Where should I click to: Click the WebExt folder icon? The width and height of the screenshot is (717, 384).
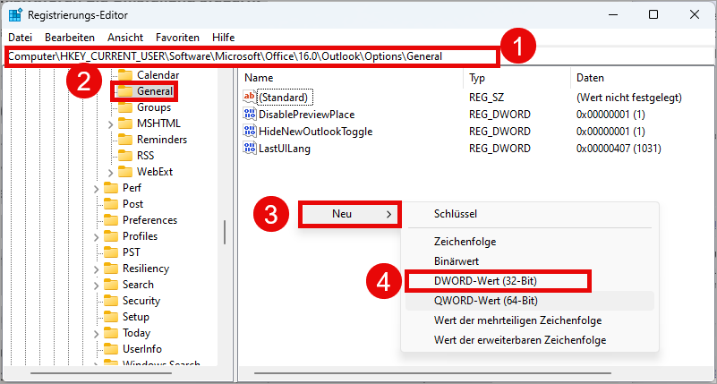coord(125,172)
